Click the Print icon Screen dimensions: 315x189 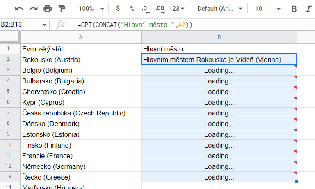click(48, 9)
